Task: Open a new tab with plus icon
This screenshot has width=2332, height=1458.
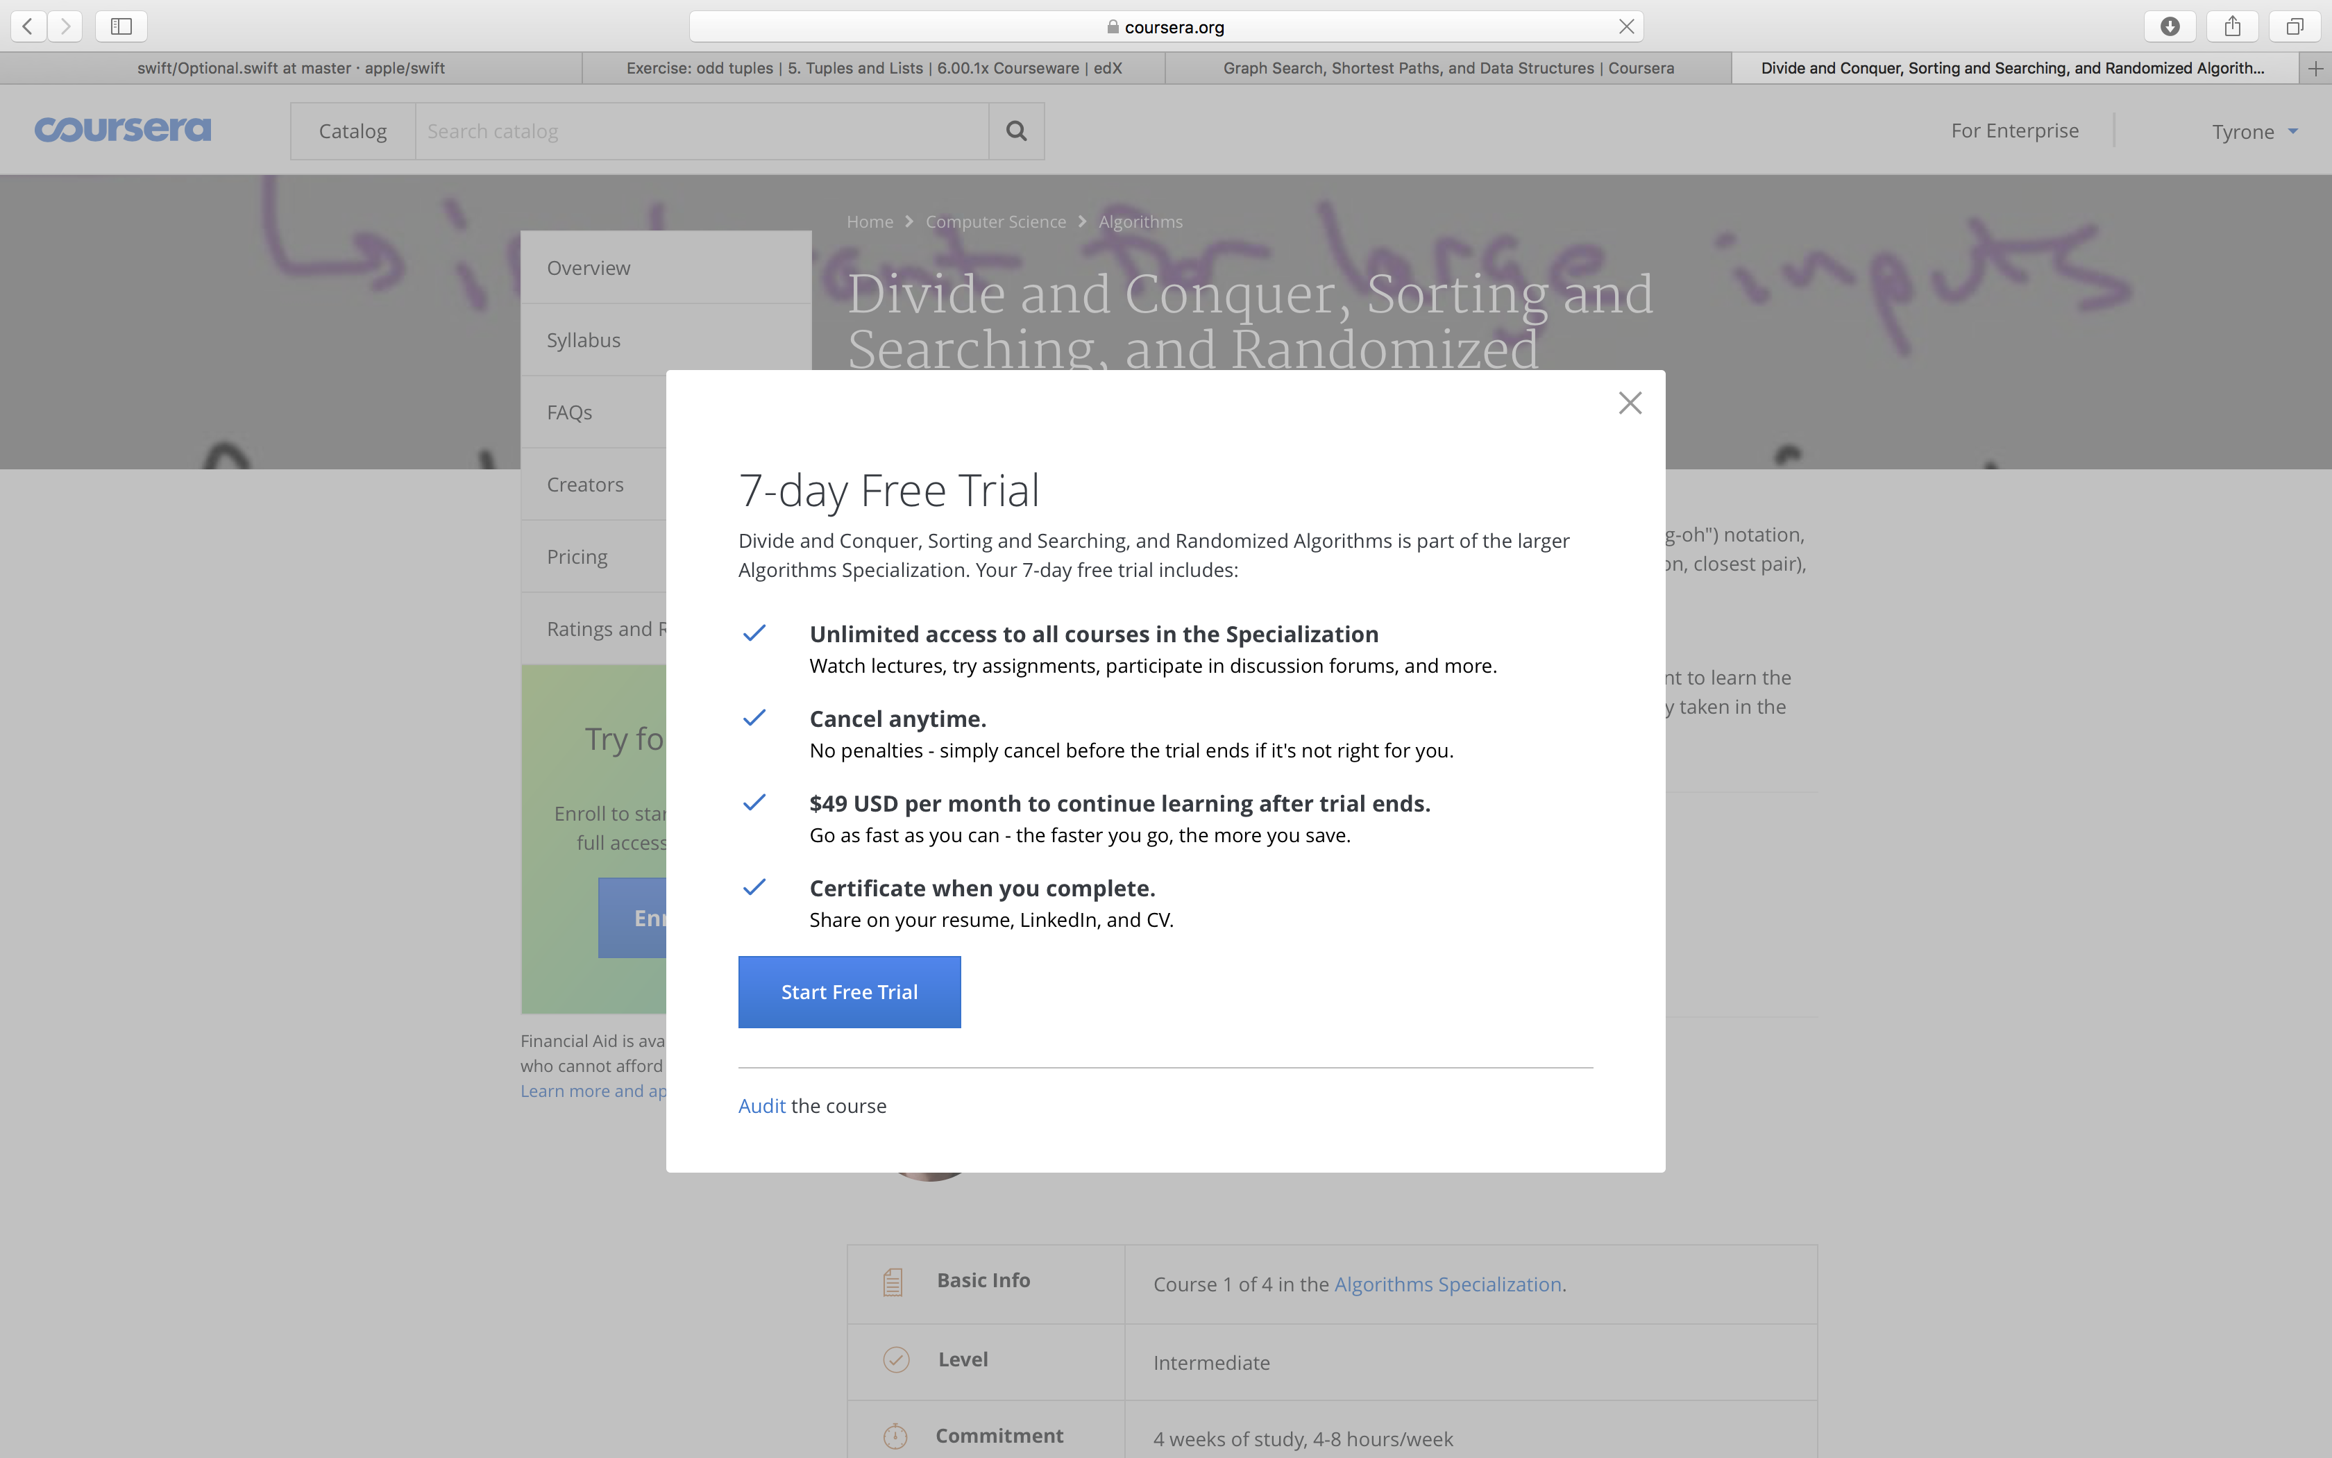Action: 2315,69
